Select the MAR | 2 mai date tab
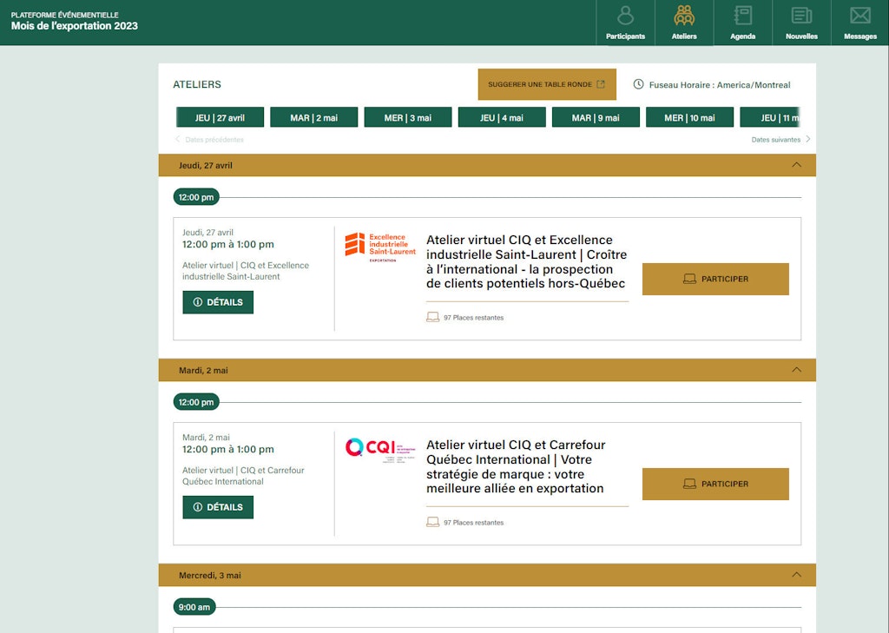The height and width of the screenshot is (633, 889). click(x=313, y=117)
